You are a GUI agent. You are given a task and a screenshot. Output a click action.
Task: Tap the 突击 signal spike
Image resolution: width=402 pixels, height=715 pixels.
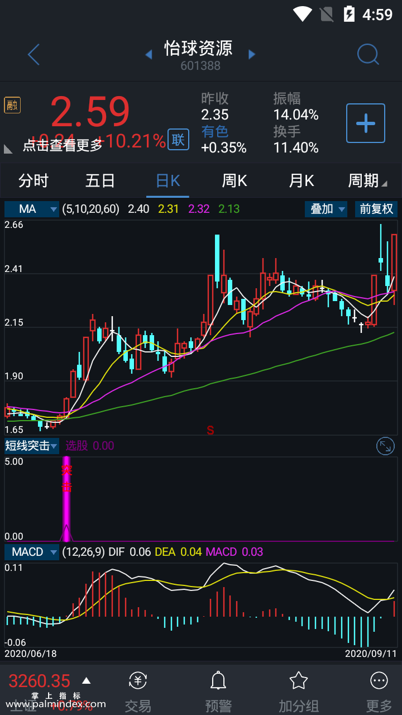coord(66,500)
